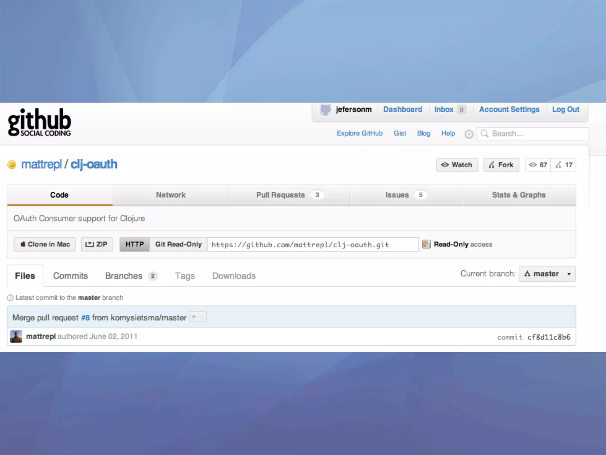
Task: Click the Search input field
Action: click(537, 134)
